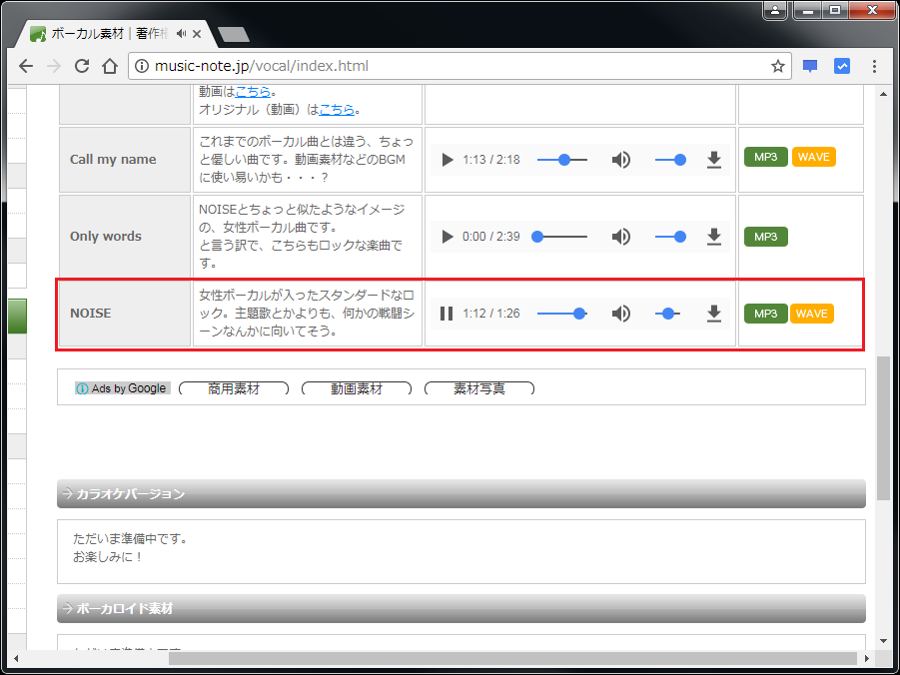Image resolution: width=900 pixels, height=675 pixels.
Task: Click the ボーカロイド素材 section header
Action: [460, 608]
